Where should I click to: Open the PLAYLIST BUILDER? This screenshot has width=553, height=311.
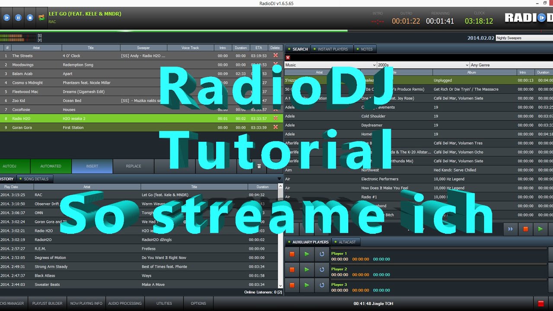(x=48, y=304)
